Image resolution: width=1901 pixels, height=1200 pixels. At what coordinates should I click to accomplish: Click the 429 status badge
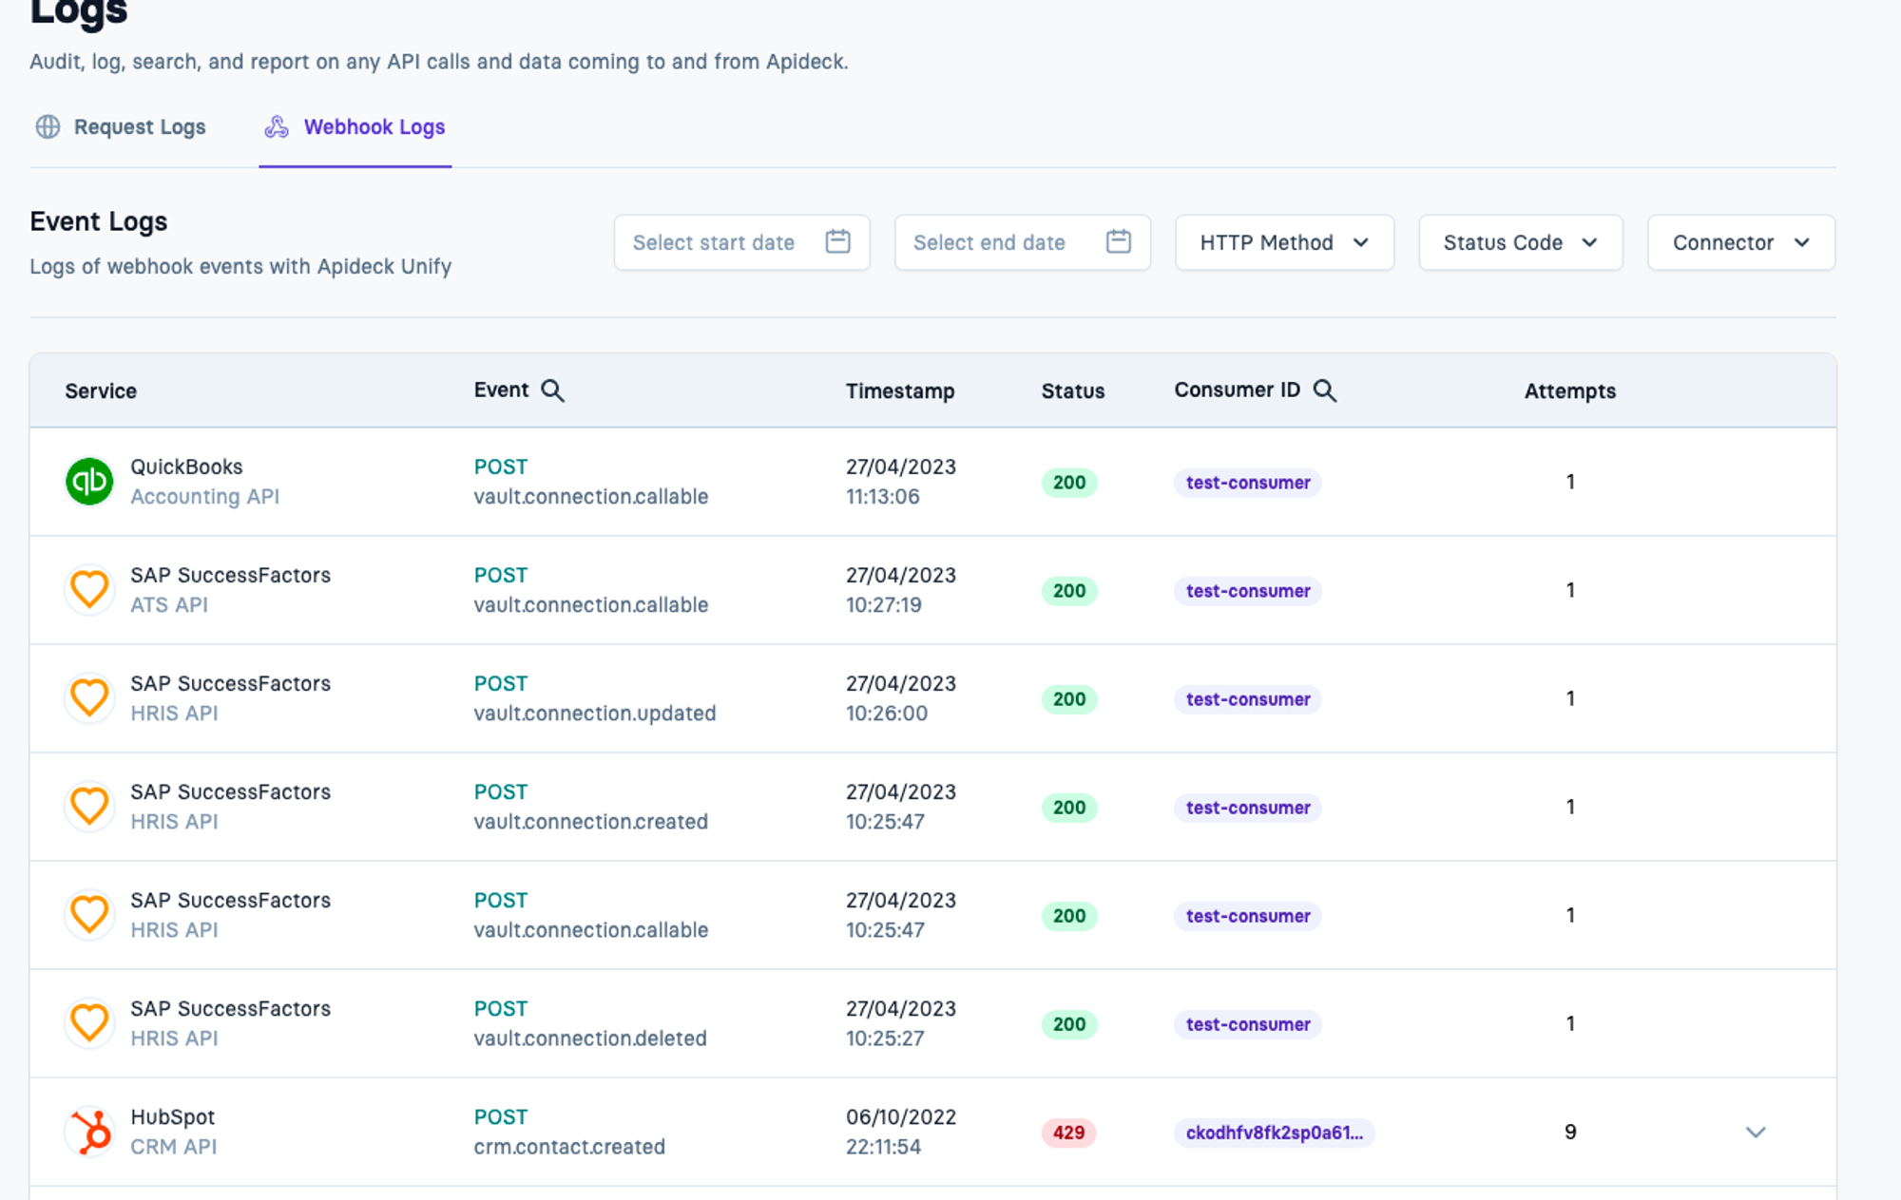click(x=1069, y=1133)
